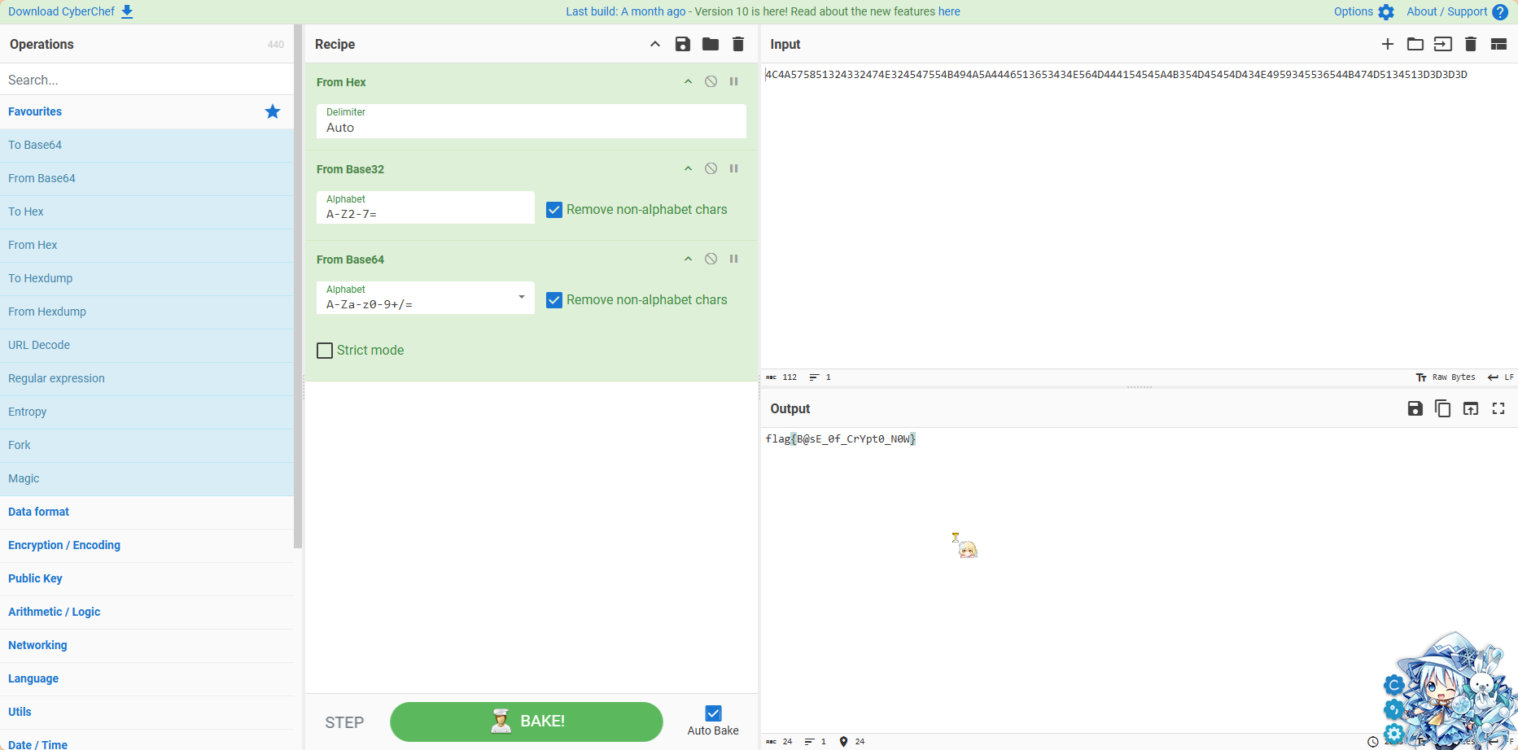This screenshot has width=1518, height=750.
Task: Copy the output to clipboard
Action: pyautogui.click(x=1442, y=408)
